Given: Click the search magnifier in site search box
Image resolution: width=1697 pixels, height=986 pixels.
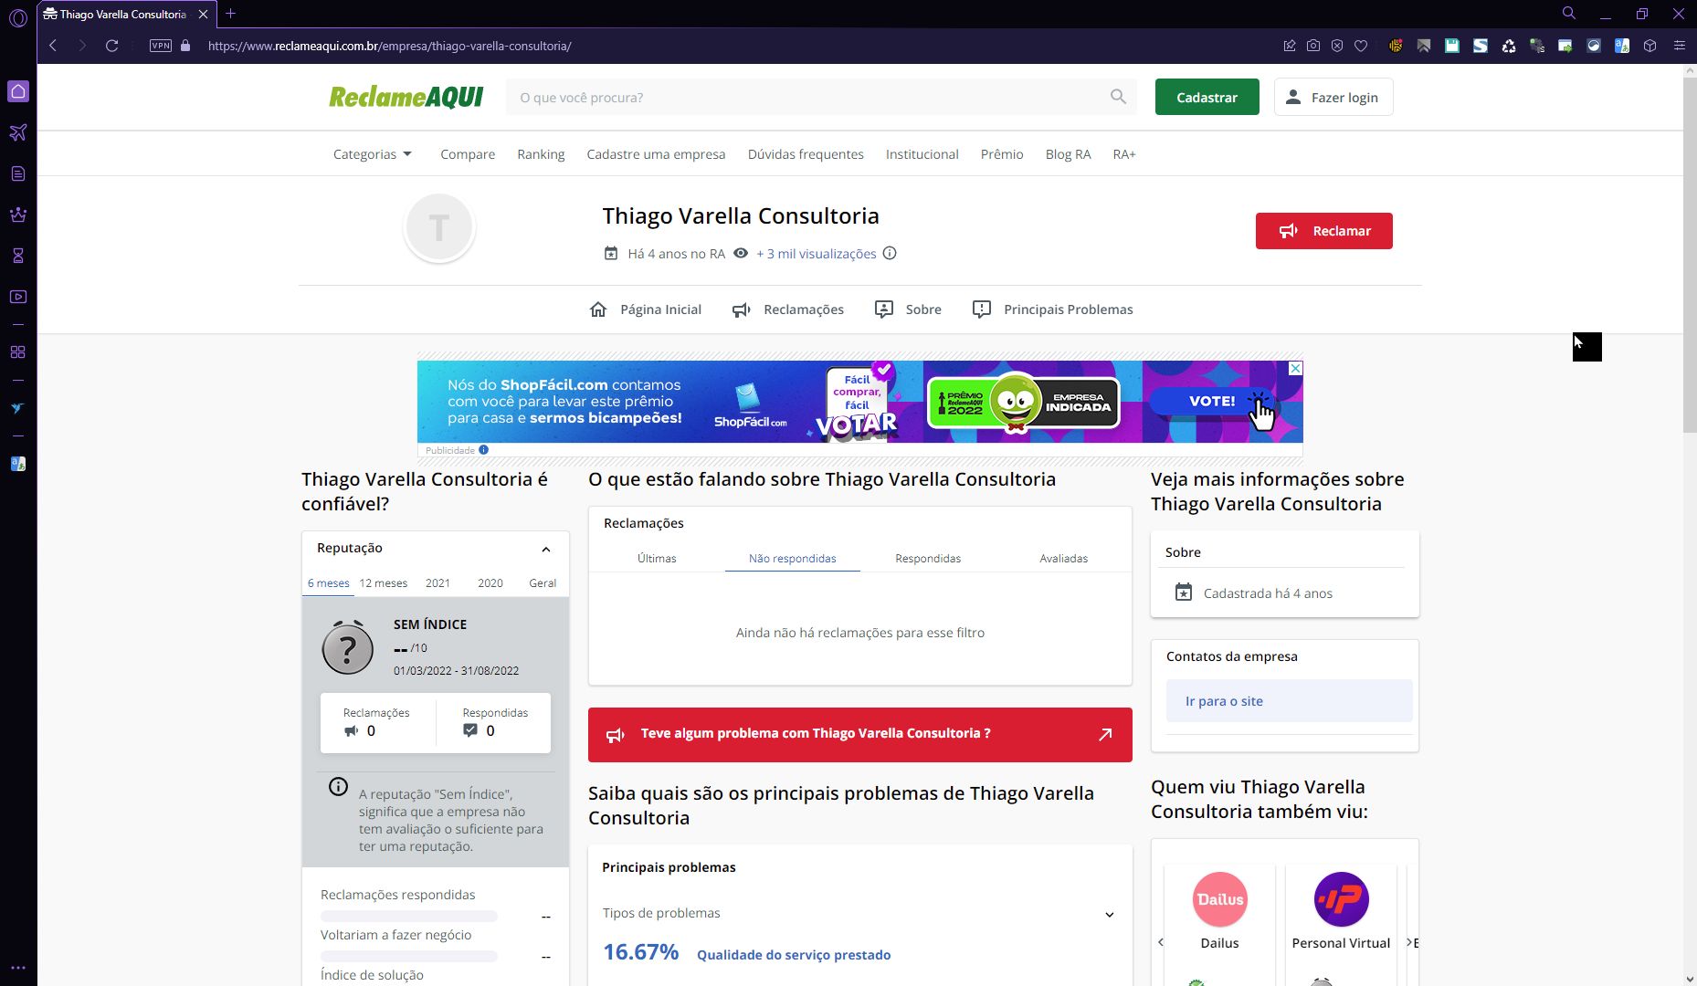Looking at the screenshot, I should [1118, 97].
